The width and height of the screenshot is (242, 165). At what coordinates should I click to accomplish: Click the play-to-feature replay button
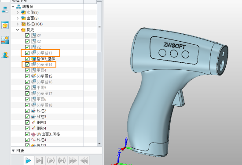[x=51, y=161]
